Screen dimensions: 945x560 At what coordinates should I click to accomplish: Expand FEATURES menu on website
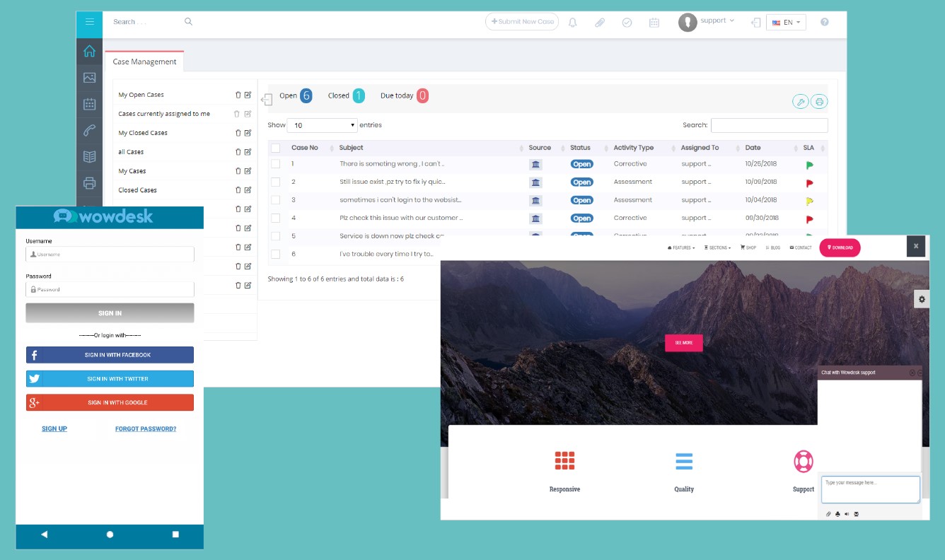point(681,248)
